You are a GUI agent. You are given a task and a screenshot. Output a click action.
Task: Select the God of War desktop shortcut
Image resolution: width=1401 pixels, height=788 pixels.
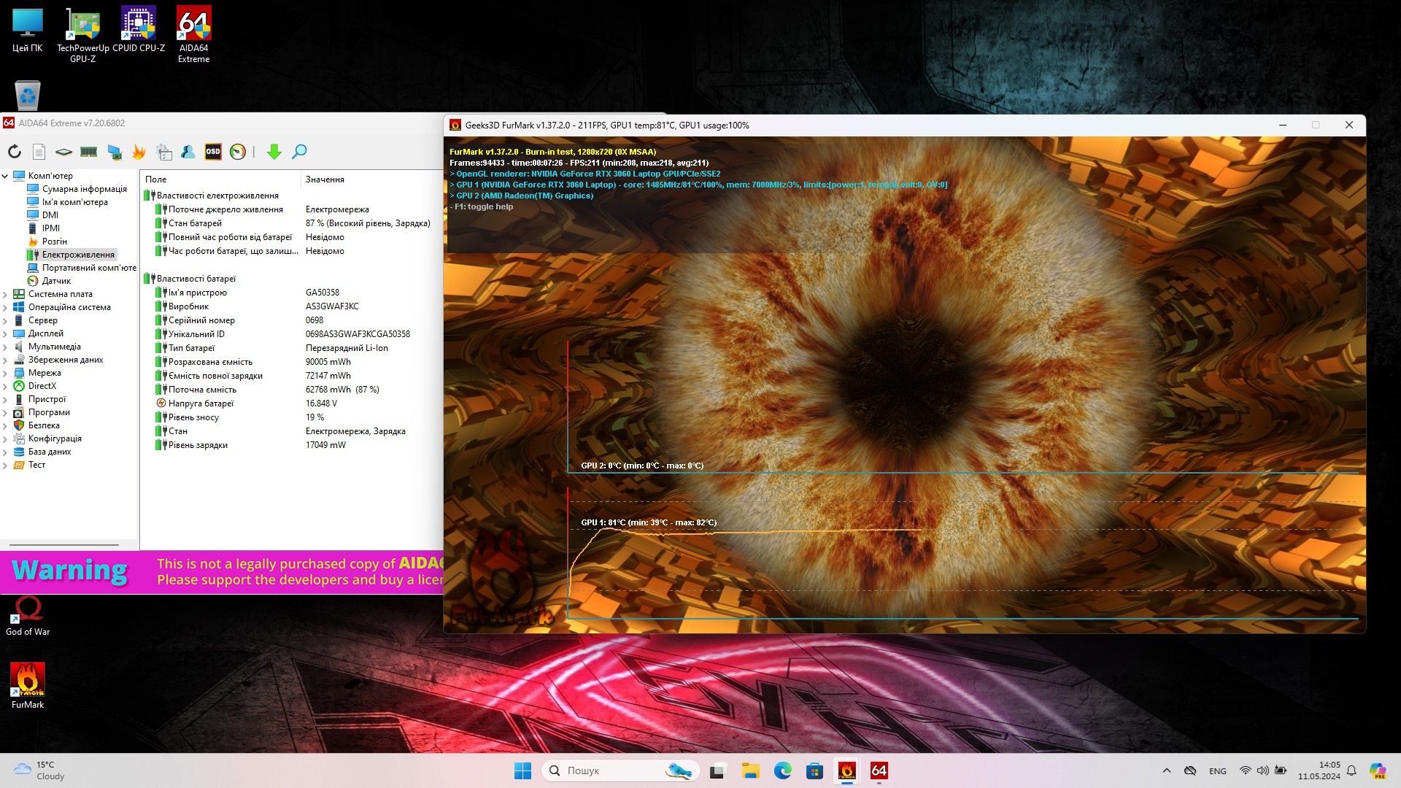tap(28, 616)
